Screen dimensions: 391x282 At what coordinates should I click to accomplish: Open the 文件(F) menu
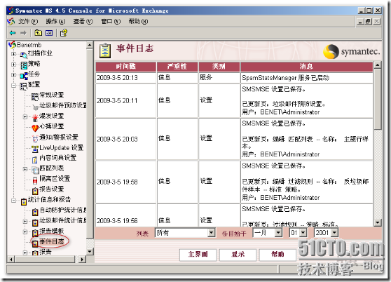point(28,22)
